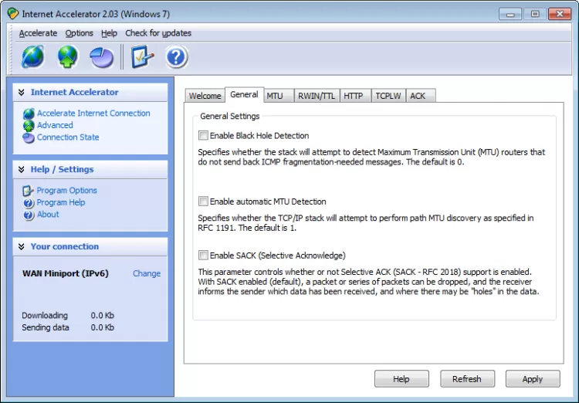Open the About link
This screenshot has width=579, height=403.
[x=48, y=215]
